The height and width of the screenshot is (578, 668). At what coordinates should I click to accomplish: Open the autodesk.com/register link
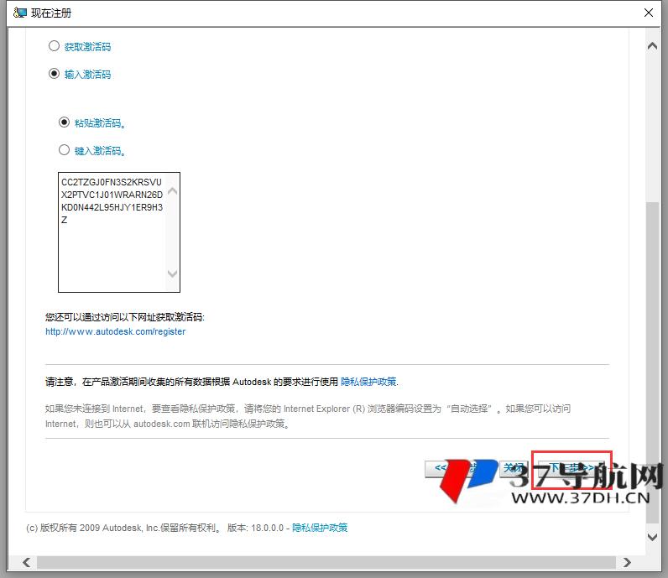pos(116,331)
